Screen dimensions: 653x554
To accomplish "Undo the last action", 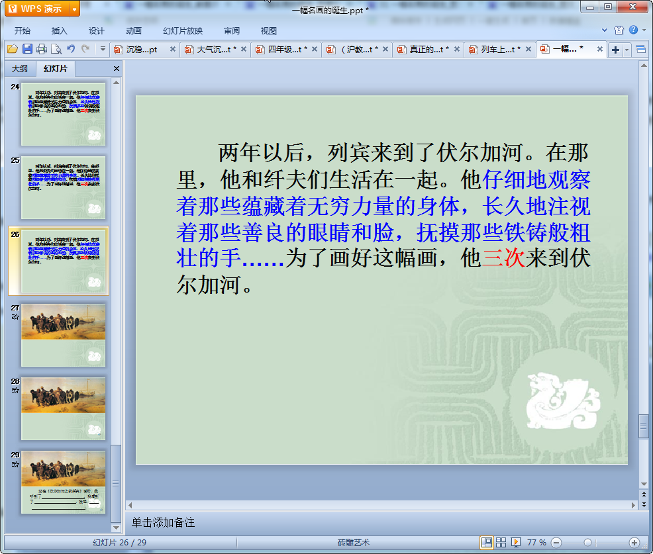I will pyautogui.click(x=71, y=49).
